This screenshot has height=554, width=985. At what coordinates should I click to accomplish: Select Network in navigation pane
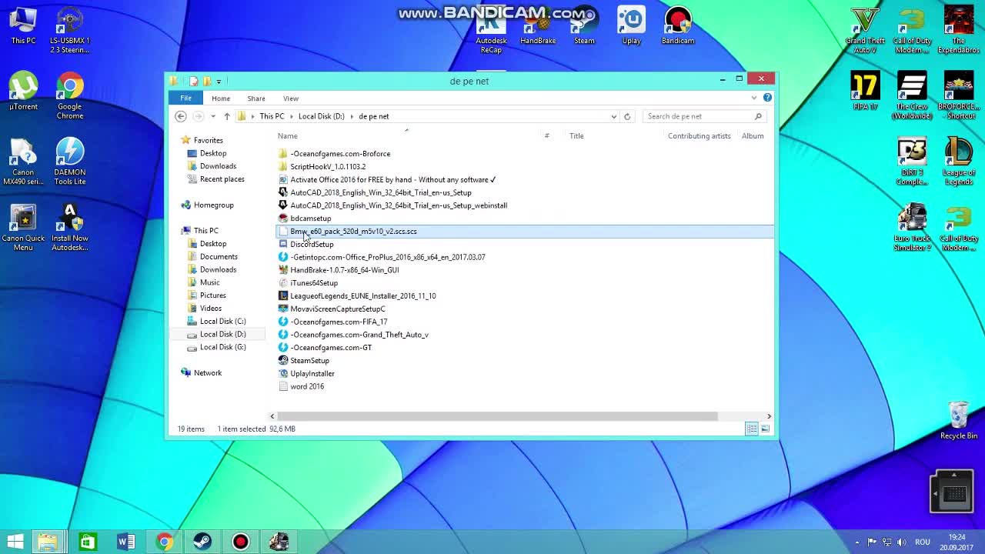[x=208, y=372]
